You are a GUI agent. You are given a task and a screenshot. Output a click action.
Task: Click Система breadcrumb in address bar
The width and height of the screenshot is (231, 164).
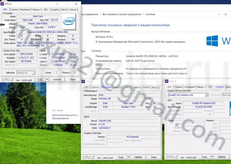[x=150, y=14]
